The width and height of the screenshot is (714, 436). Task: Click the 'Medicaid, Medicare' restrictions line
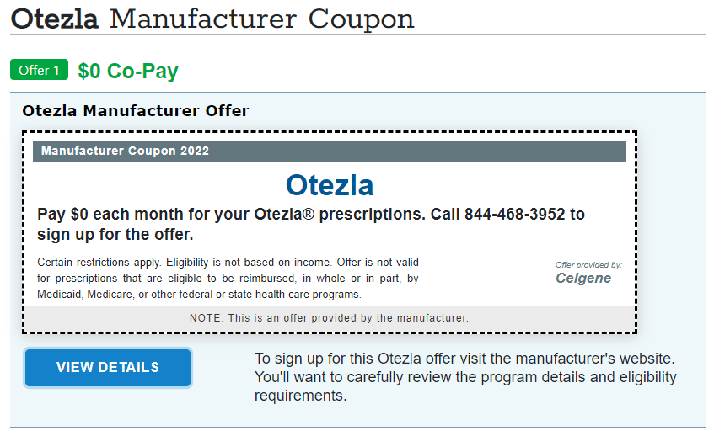coord(199,294)
